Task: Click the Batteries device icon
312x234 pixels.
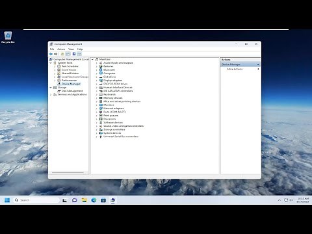Action: [x=101, y=66]
